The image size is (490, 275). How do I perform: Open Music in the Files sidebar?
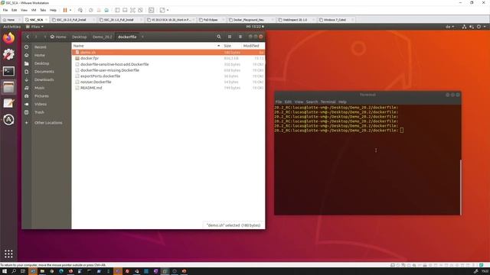pyautogui.click(x=39, y=88)
